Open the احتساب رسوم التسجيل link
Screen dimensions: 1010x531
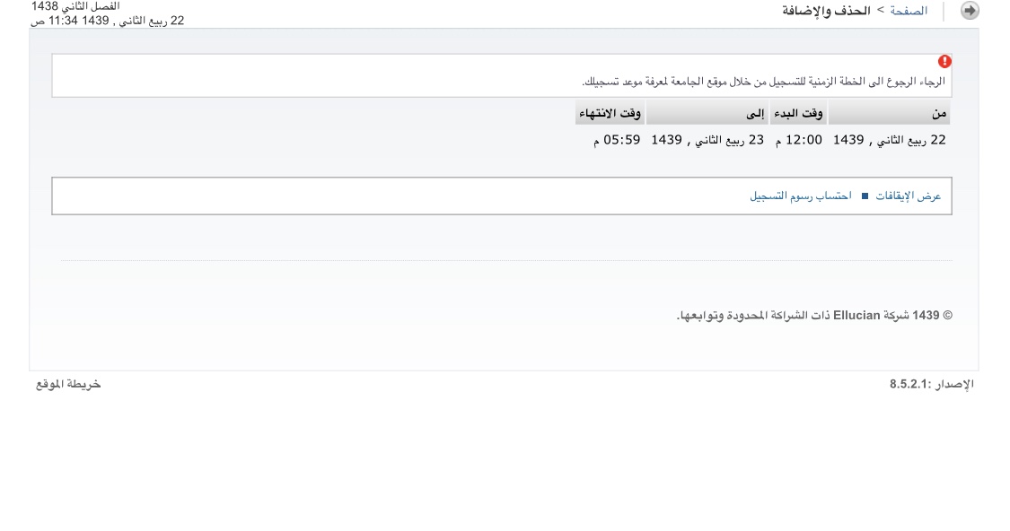801,196
